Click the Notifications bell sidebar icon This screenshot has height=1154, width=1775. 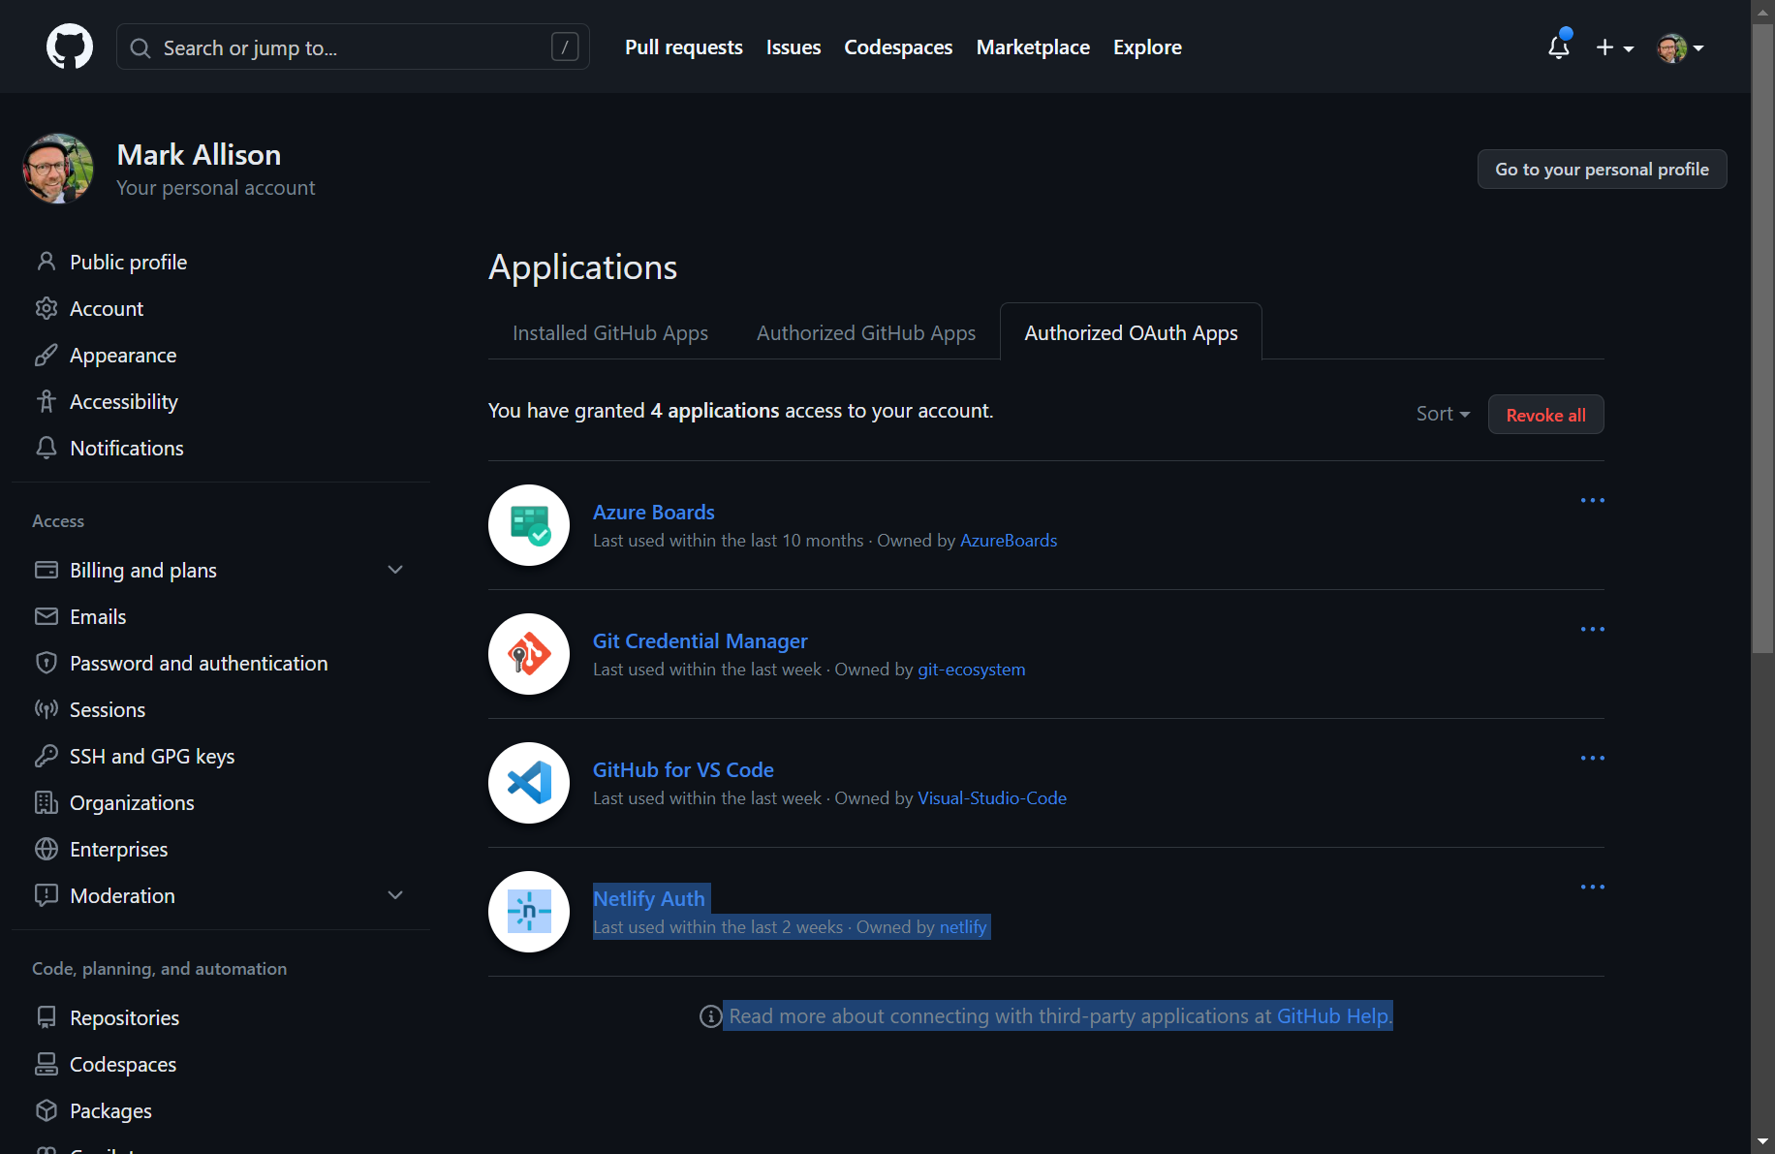click(46, 448)
